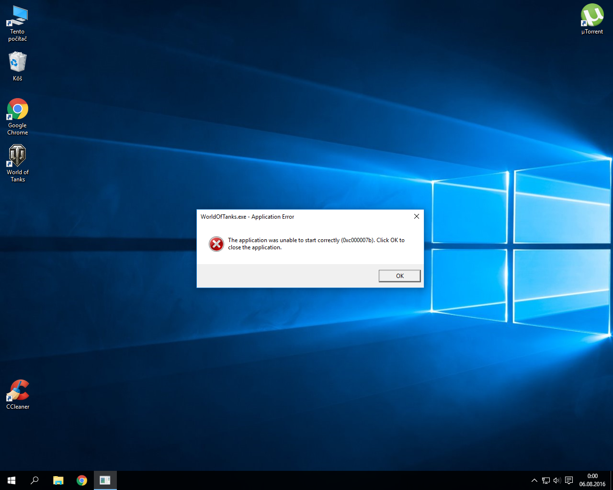Open the Action Center notifications
613x490 pixels.
point(569,480)
